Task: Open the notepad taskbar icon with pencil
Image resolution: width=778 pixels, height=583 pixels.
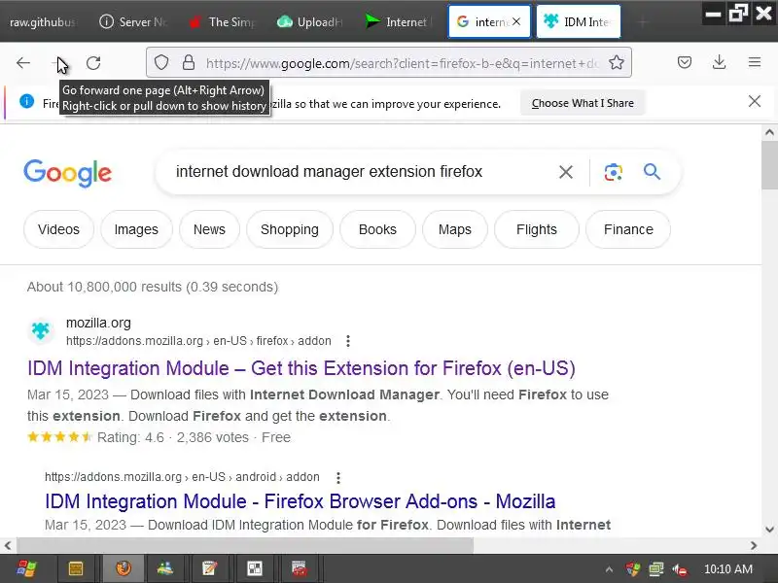Action: [x=209, y=568]
